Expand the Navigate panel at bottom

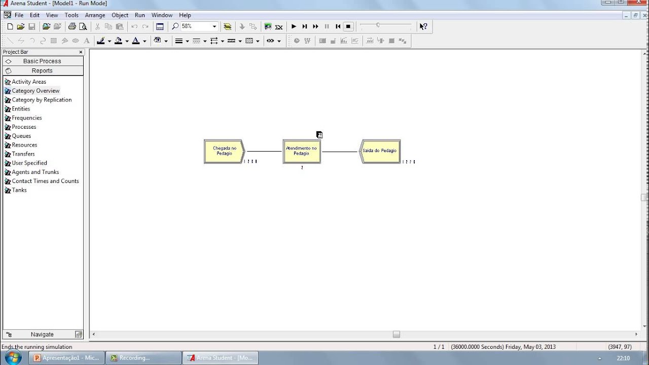(43, 334)
